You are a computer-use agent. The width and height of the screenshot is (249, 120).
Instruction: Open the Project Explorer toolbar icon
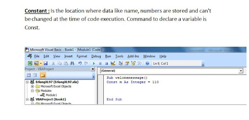(x=121, y=63)
